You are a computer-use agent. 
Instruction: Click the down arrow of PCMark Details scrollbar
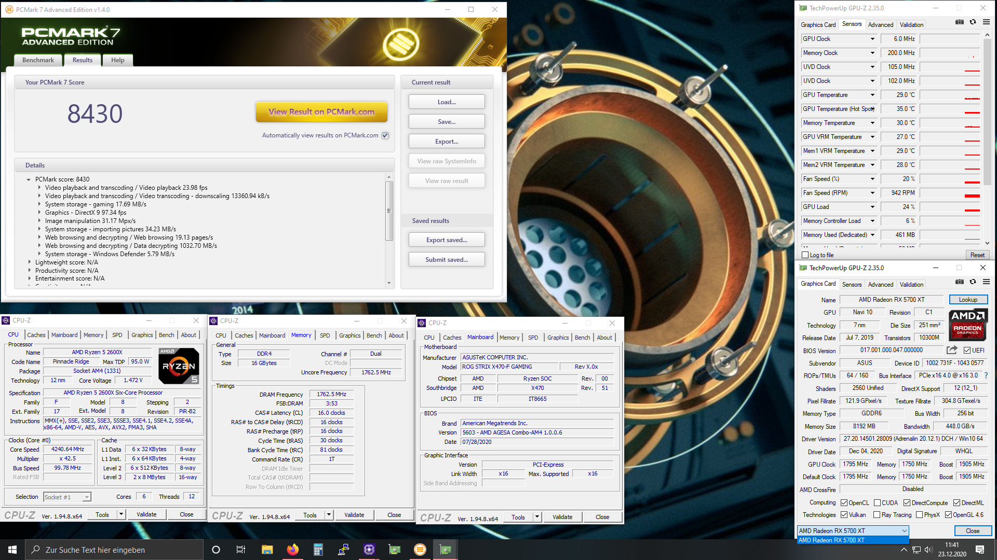[x=389, y=283]
